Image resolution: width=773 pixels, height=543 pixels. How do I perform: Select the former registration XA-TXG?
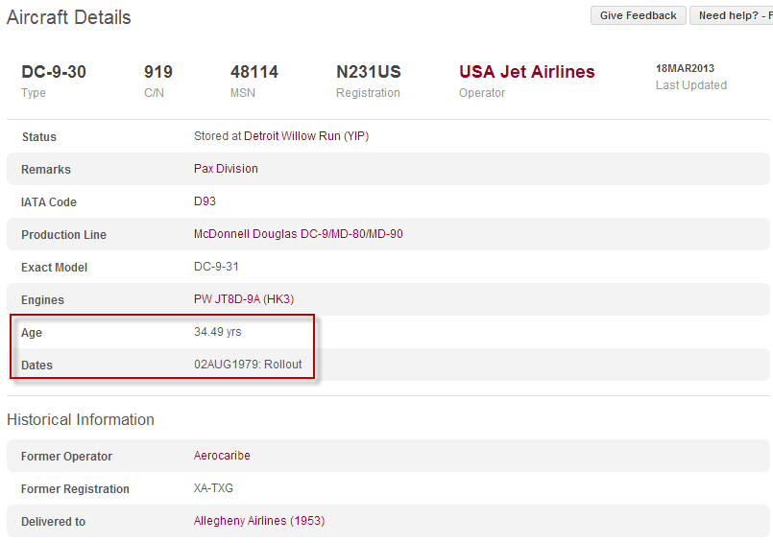point(213,488)
